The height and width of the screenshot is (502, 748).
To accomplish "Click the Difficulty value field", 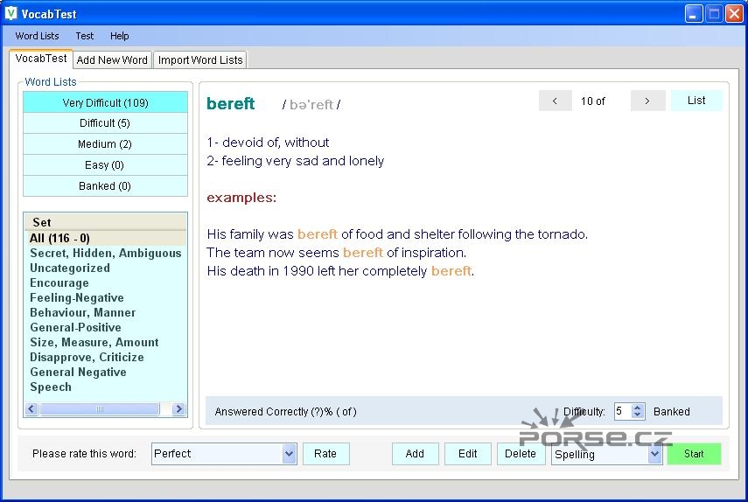I will point(623,411).
